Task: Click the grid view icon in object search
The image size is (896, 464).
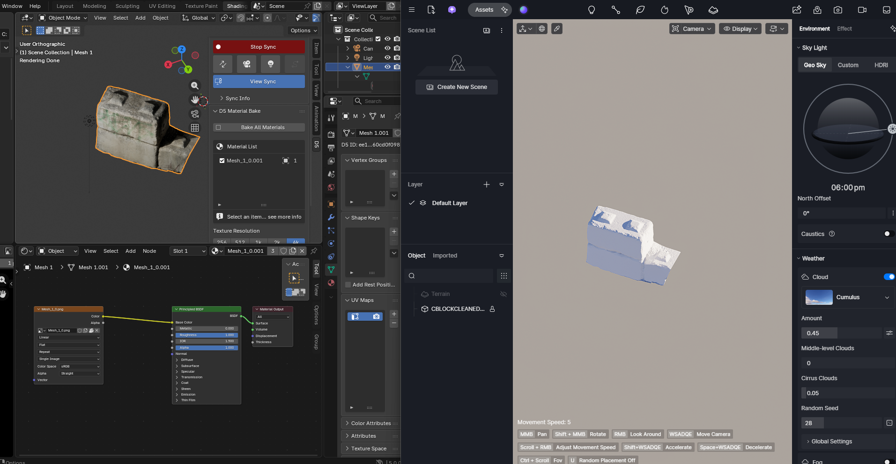Action: coord(504,276)
